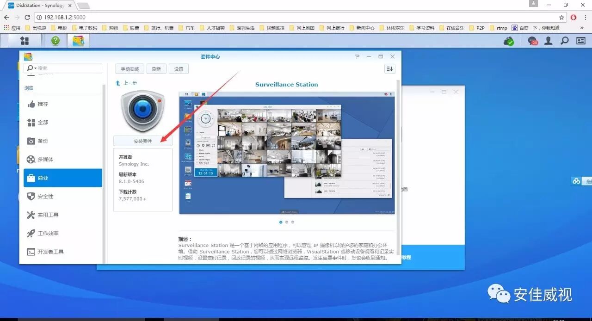This screenshot has height=321, width=592.
Task: Go back in browser history
Action: (6, 17)
